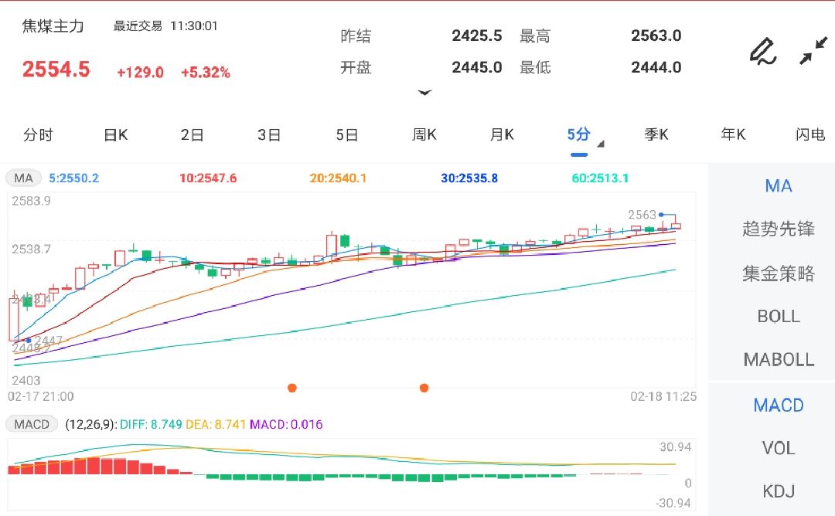Click the 5:2550.2 MA value
Screen dimensions: 835x516
coord(74,178)
